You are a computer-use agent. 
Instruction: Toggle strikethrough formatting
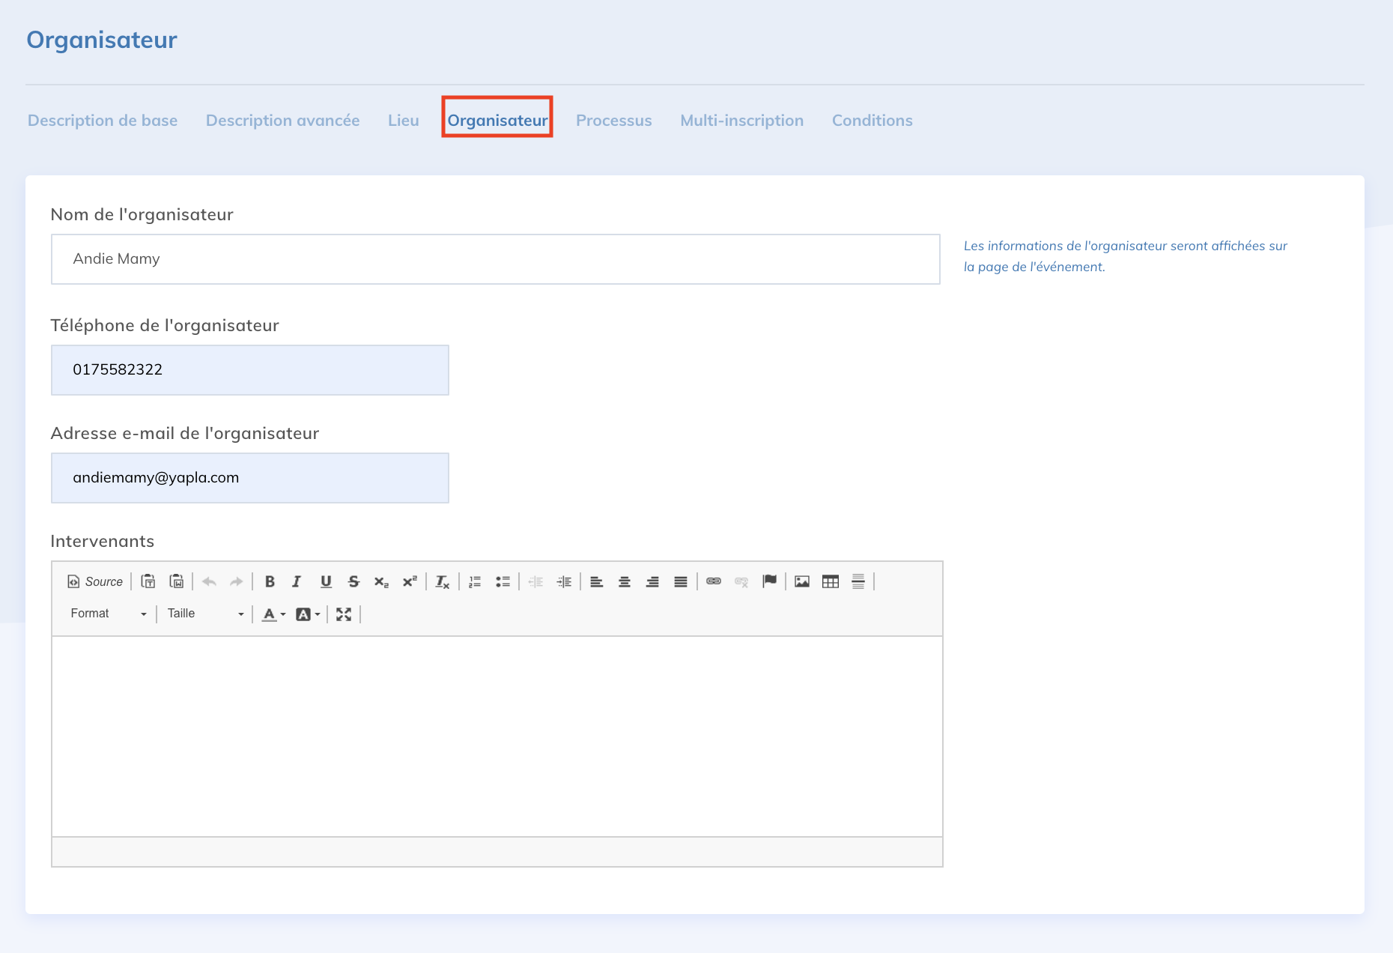[x=353, y=581]
